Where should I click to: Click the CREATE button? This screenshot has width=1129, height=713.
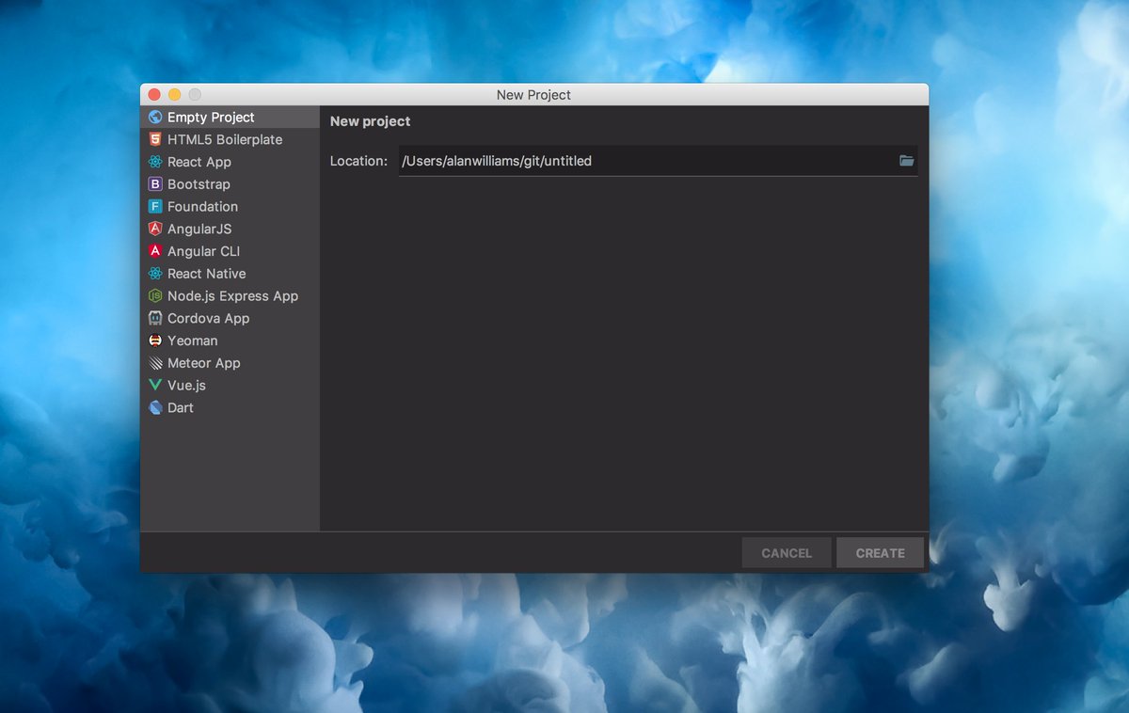[x=880, y=553]
